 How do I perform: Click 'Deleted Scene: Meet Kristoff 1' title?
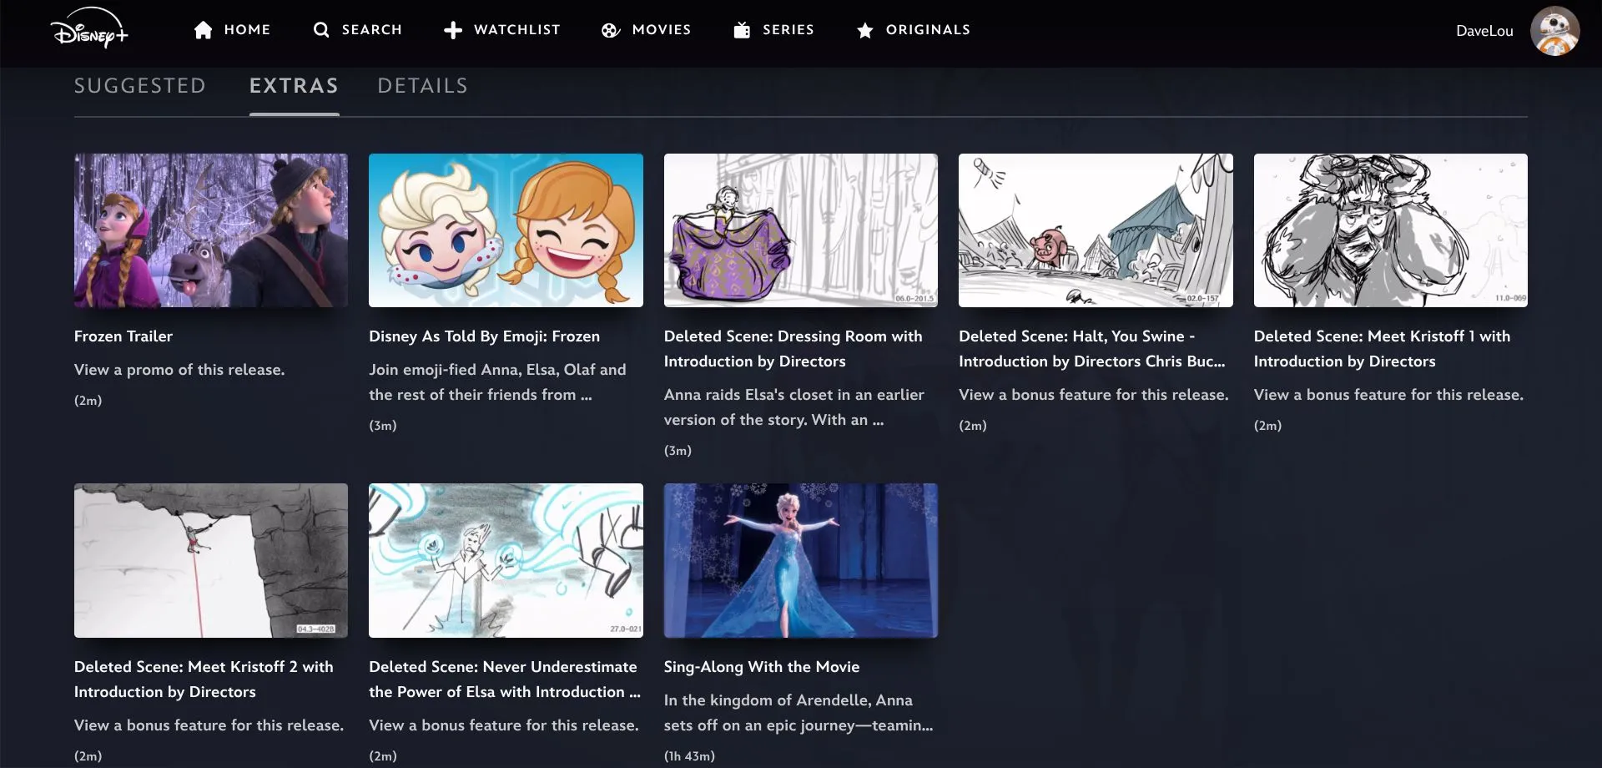[x=1382, y=349]
